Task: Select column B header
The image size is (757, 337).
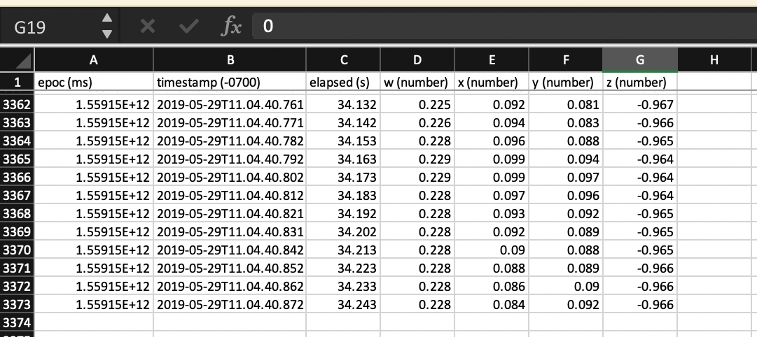Action: pos(230,61)
